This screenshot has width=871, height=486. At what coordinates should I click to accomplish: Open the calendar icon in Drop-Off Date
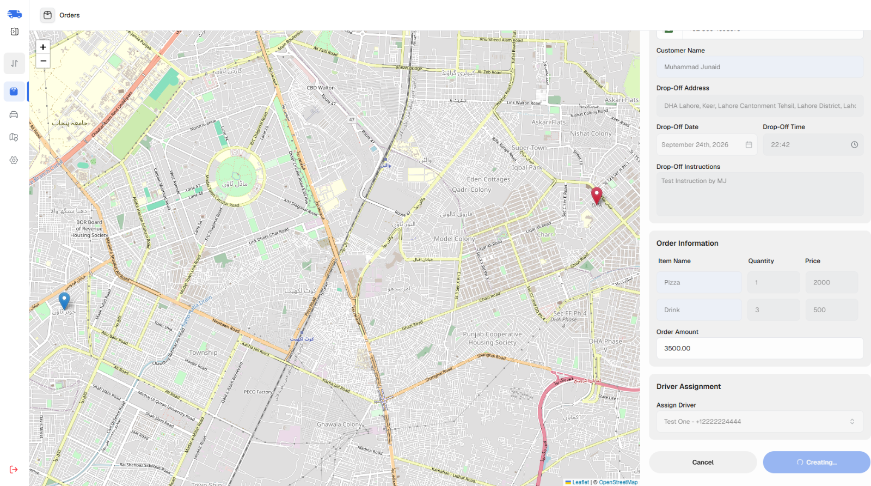(749, 145)
